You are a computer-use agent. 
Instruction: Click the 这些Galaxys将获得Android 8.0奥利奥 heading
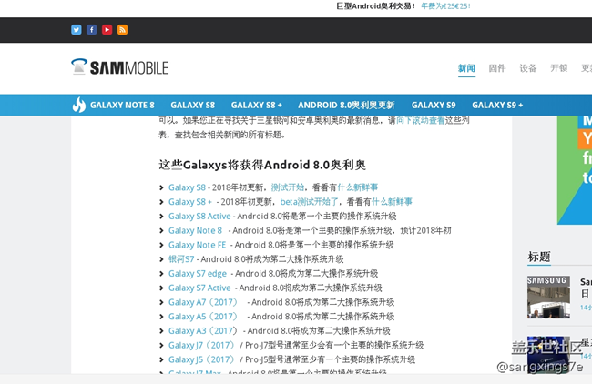point(262,165)
